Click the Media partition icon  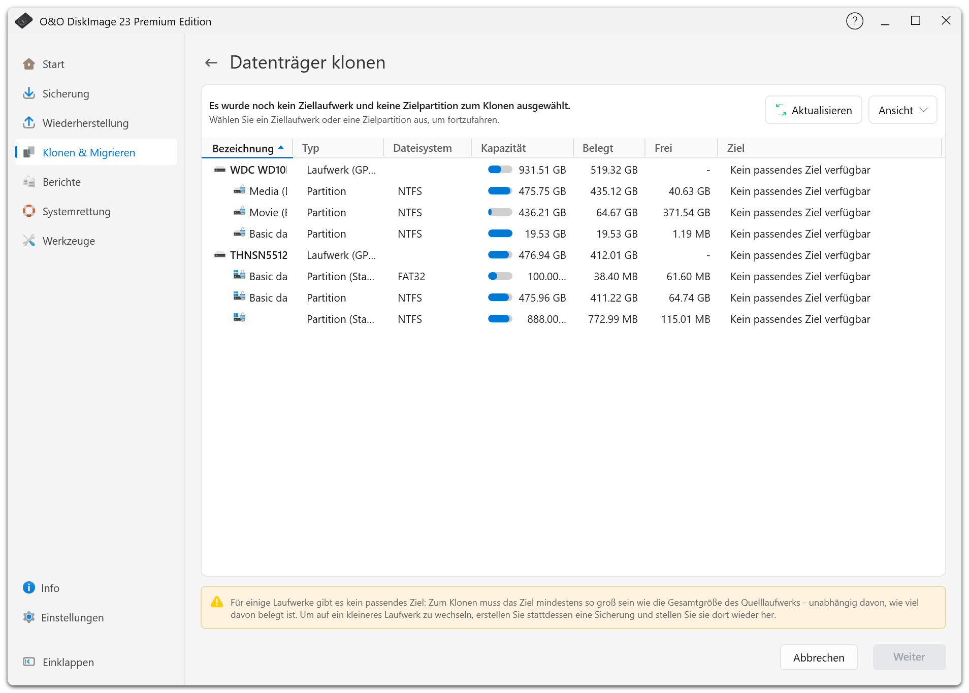click(x=239, y=191)
